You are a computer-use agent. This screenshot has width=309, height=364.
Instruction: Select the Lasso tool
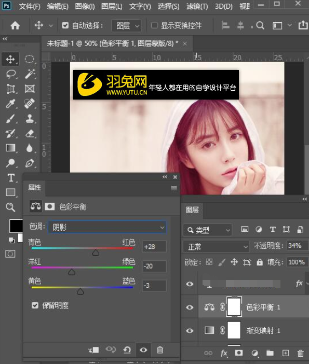[x=11, y=74]
